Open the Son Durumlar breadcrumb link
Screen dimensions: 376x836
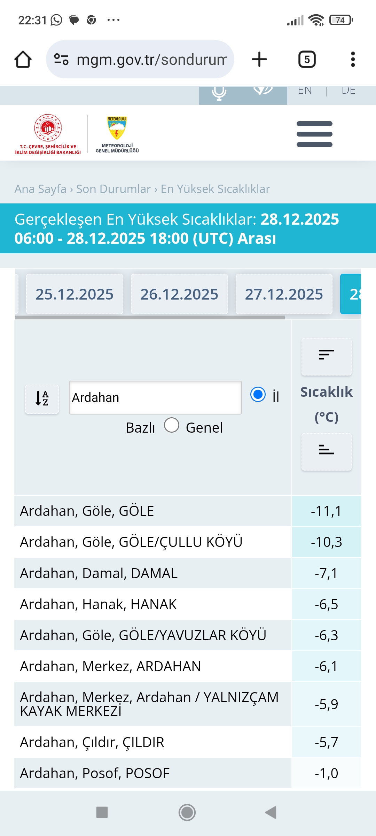click(113, 189)
